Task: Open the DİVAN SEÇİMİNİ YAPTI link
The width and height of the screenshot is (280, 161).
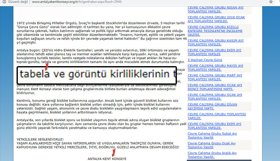Action: tap(212, 106)
